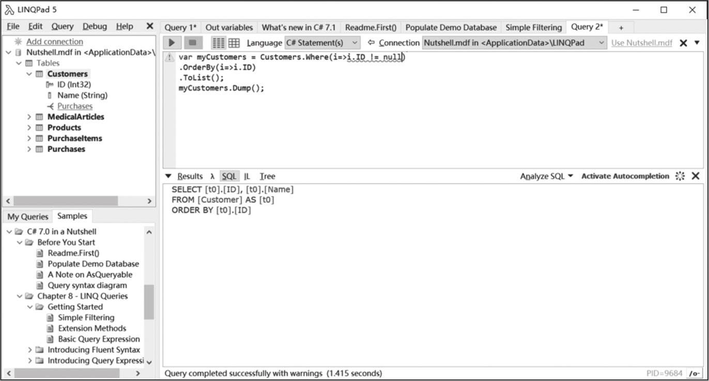Expand the MedicalArticles table

point(29,117)
